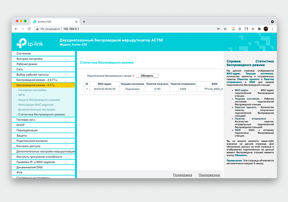Open the extensions puzzle icon
288x202 pixels.
click(259, 29)
